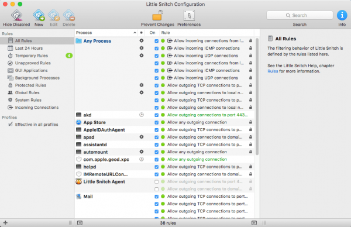Sort by the On column header

coord(153,33)
